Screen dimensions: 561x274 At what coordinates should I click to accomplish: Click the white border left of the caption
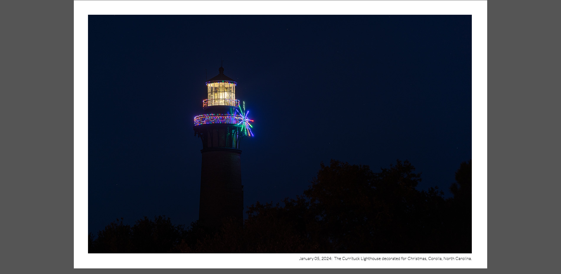coord(177,261)
